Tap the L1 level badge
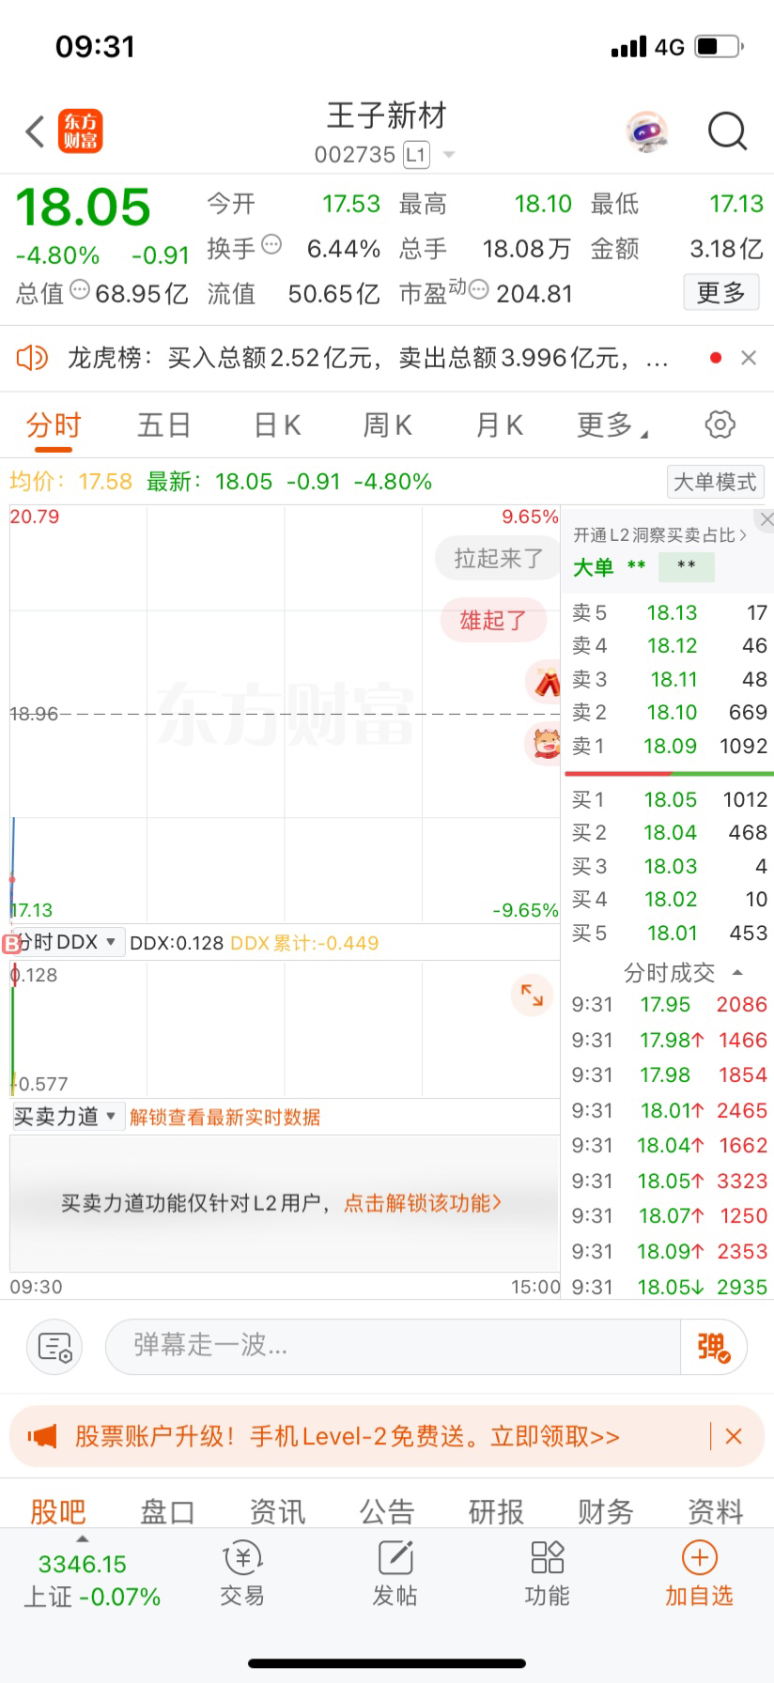Screen dimensions: 774x1683 (416, 155)
